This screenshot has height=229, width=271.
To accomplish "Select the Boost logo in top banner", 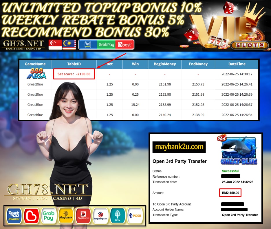I will point(124,45).
